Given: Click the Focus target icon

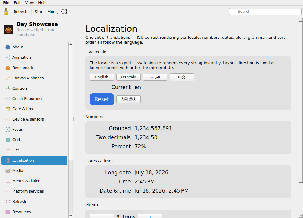Looking at the screenshot, I should (x=8, y=130).
